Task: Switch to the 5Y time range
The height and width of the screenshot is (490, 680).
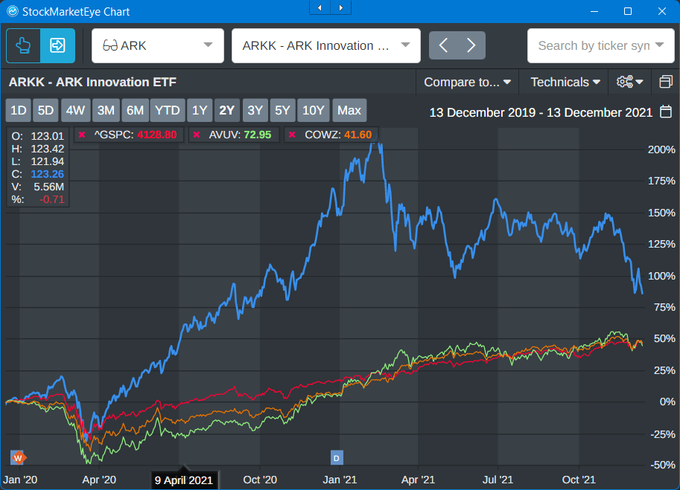Action: pyautogui.click(x=282, y=110)
